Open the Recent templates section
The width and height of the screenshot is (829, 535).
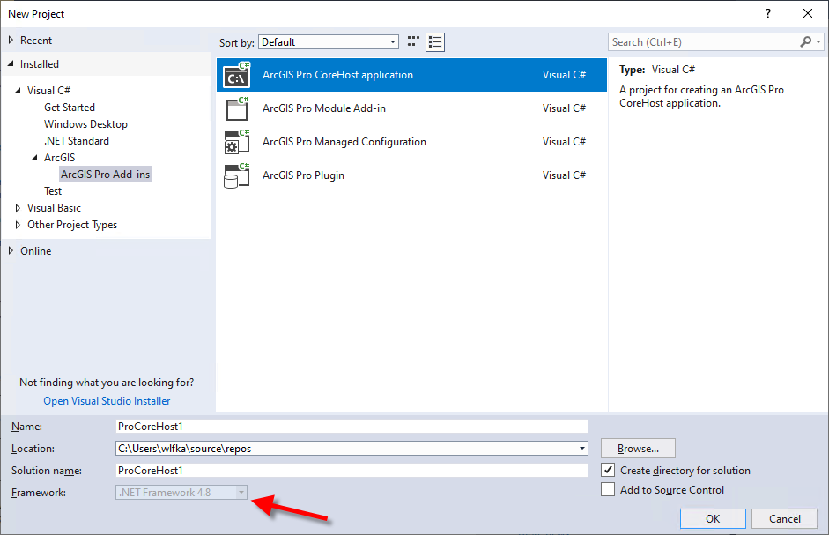36,39
